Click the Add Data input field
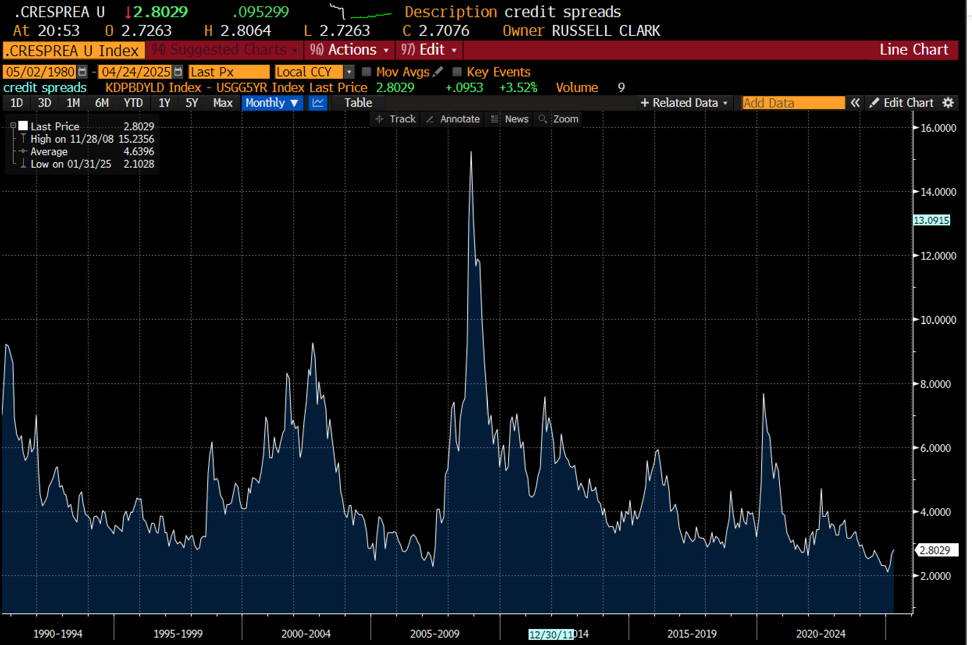The width and height of the screenshot is (972, 645). coord(793,103)
